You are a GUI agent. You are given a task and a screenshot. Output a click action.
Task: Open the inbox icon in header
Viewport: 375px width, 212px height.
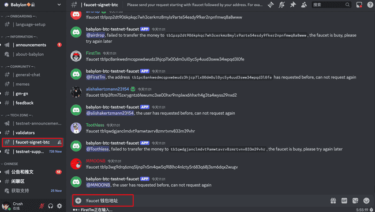359,5
